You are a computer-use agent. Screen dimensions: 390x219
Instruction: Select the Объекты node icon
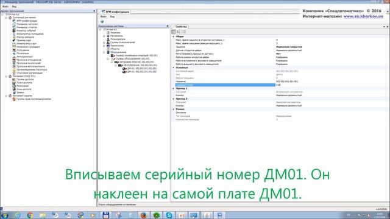[x=108, y=49]
